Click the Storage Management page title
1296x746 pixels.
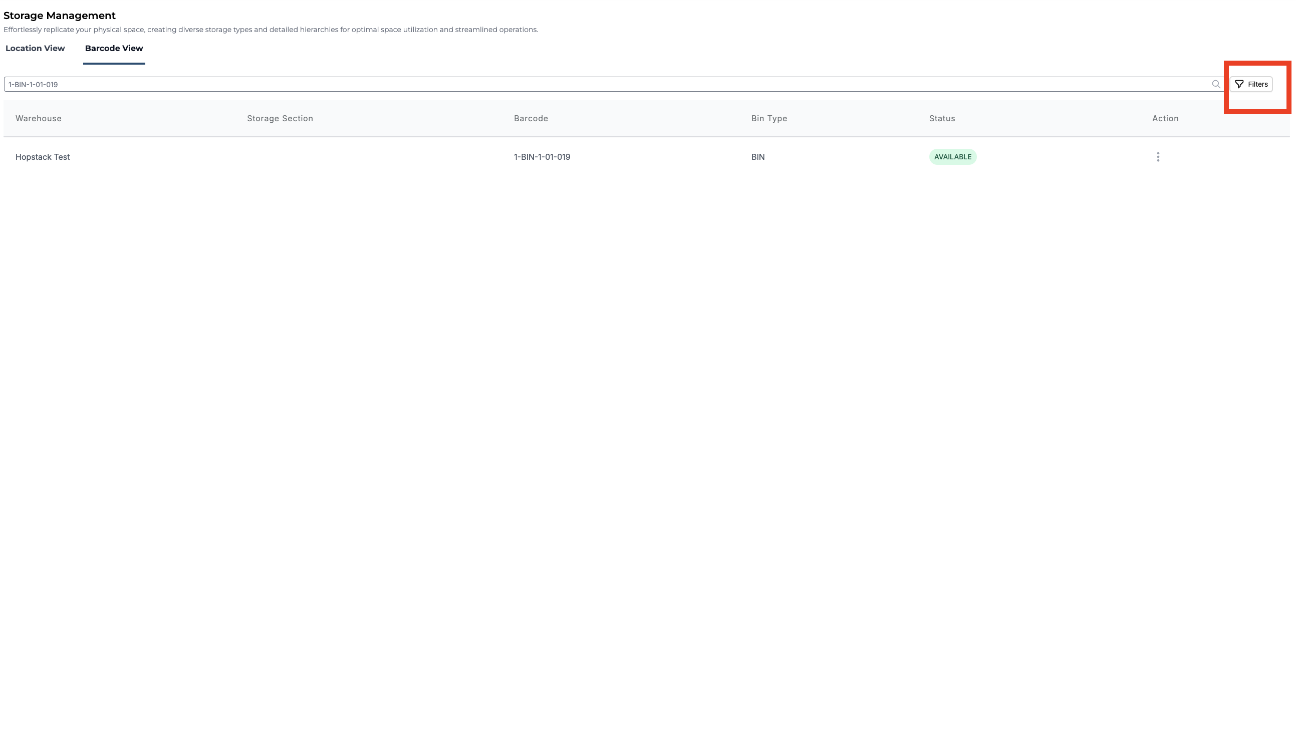point(60,16)
